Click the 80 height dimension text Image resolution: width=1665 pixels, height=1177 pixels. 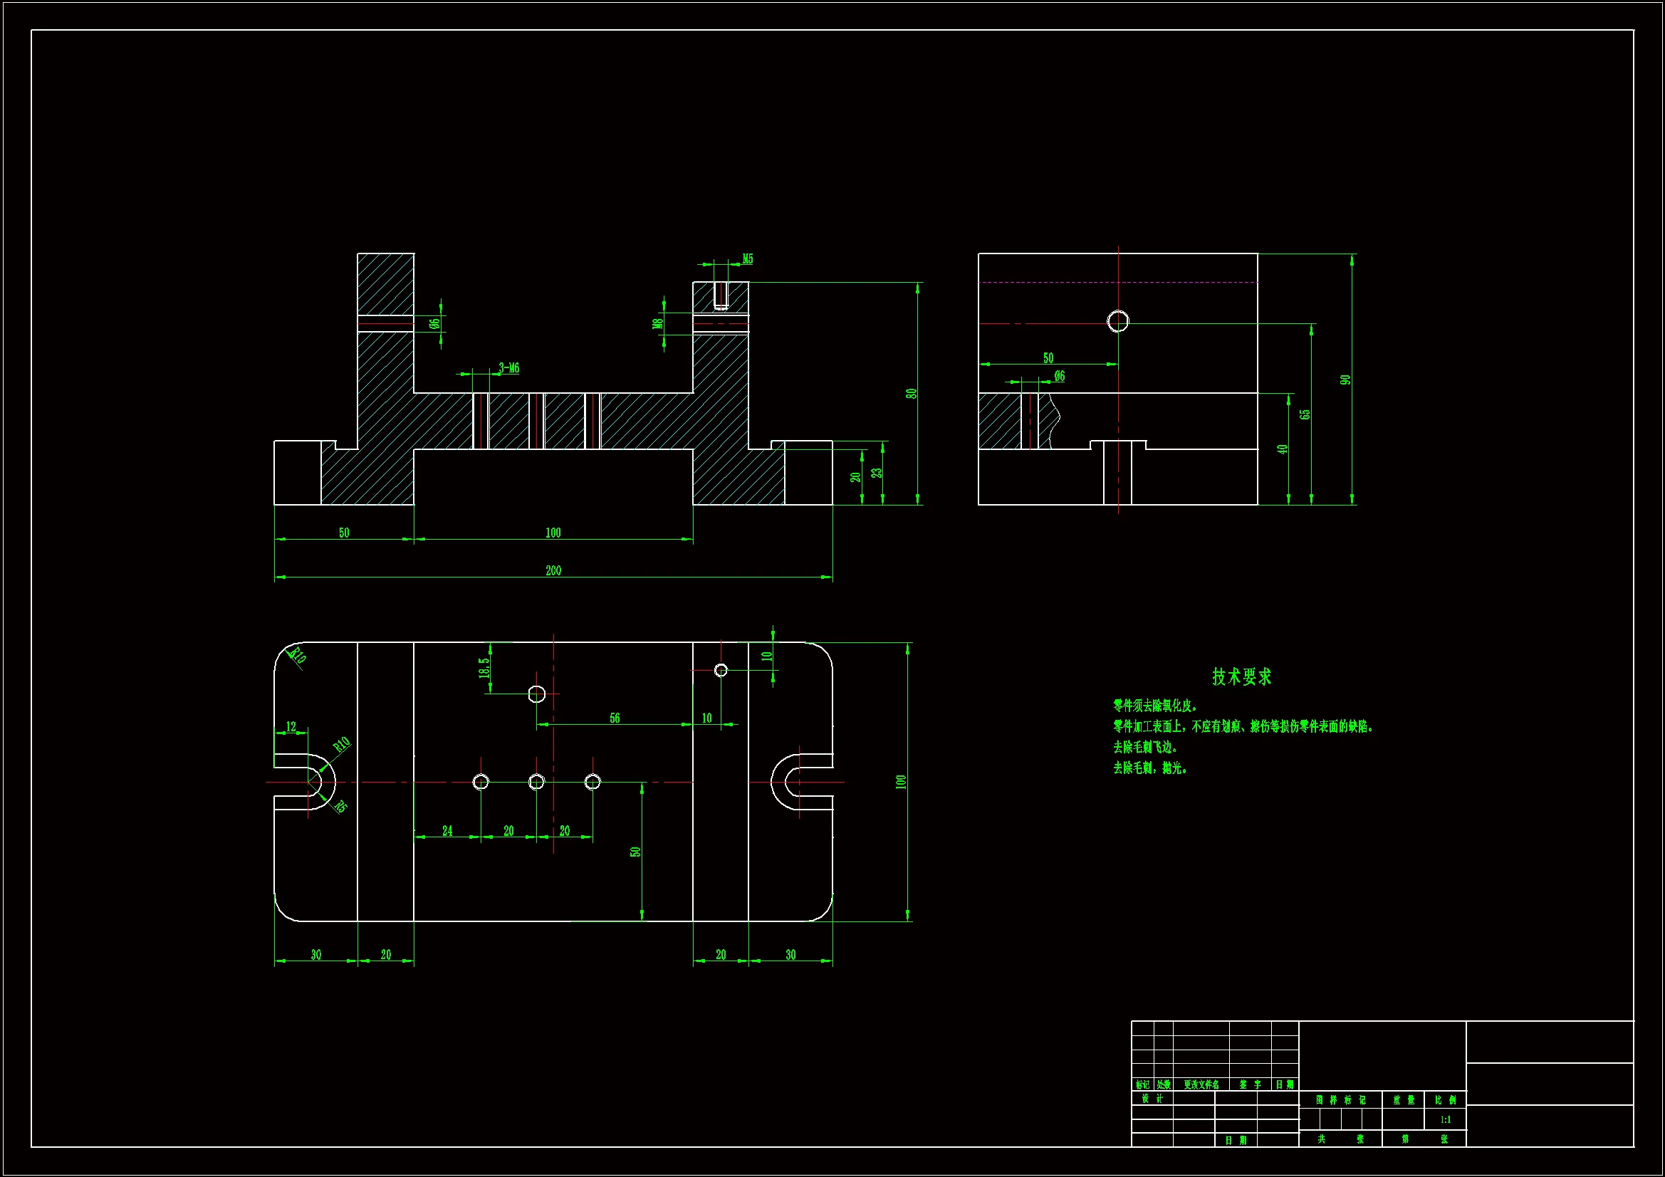point(912,394)
